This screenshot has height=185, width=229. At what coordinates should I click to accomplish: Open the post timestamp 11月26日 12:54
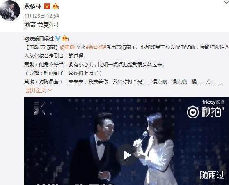coord(41,16)
